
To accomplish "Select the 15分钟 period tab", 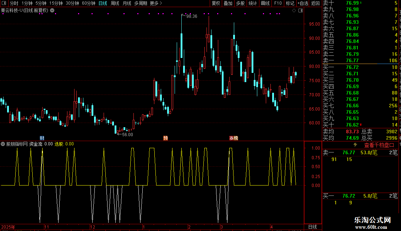I will pyautogui.click(x=56, y=3).
